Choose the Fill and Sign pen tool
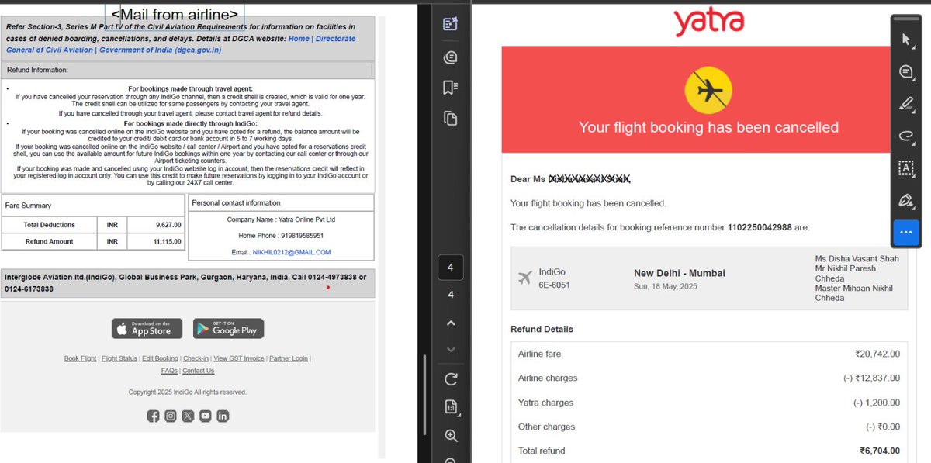Image resolution: width=931 pixels, height=463 pixels. pyautogui.click(x=905, y=199)
